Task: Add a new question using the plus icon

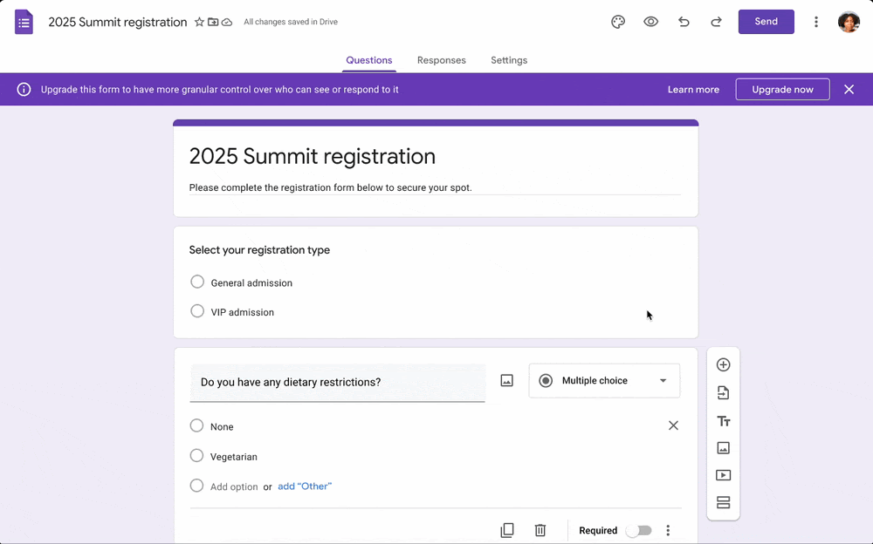Action: tap(723, 364)
